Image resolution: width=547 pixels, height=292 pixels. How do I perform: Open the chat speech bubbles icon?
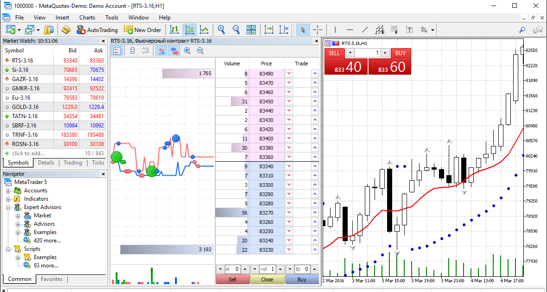click(538, 30)
